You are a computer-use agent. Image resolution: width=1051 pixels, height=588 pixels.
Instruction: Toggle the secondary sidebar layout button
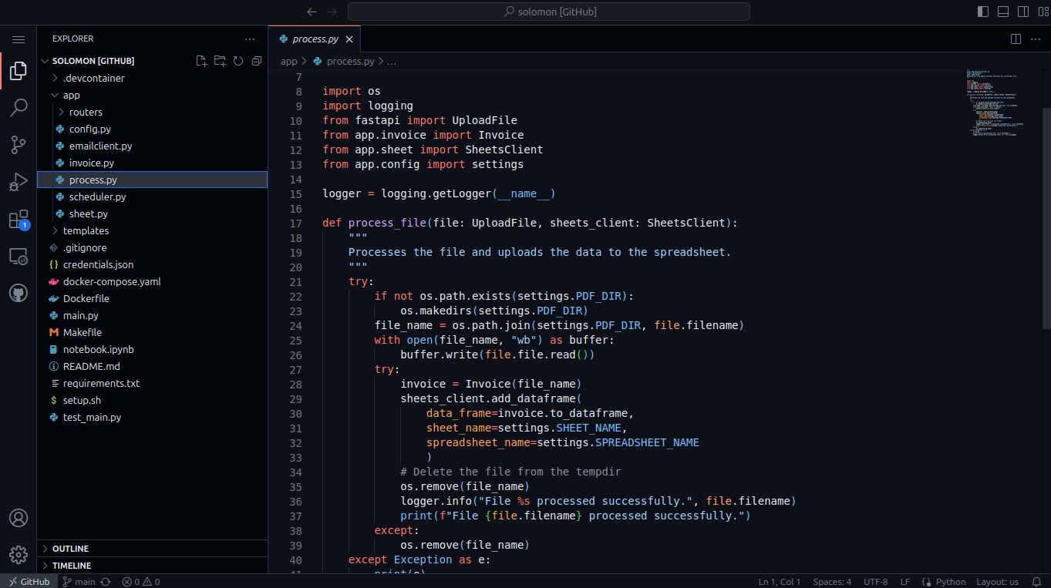point(1023,12)
